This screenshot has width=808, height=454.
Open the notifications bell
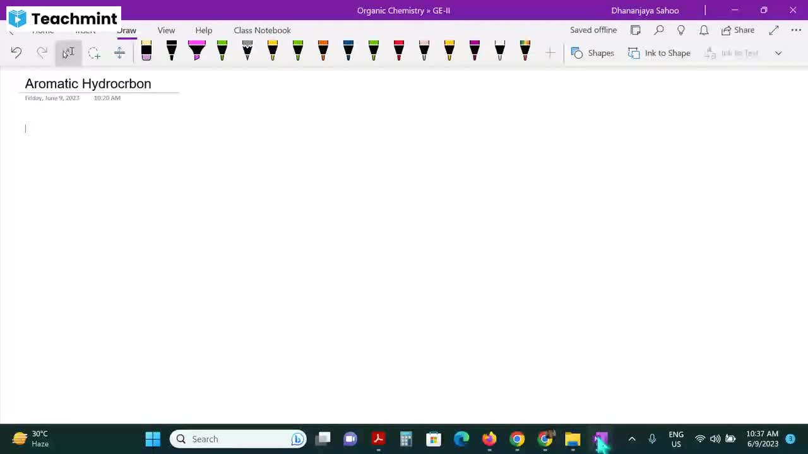click(704, 30)
